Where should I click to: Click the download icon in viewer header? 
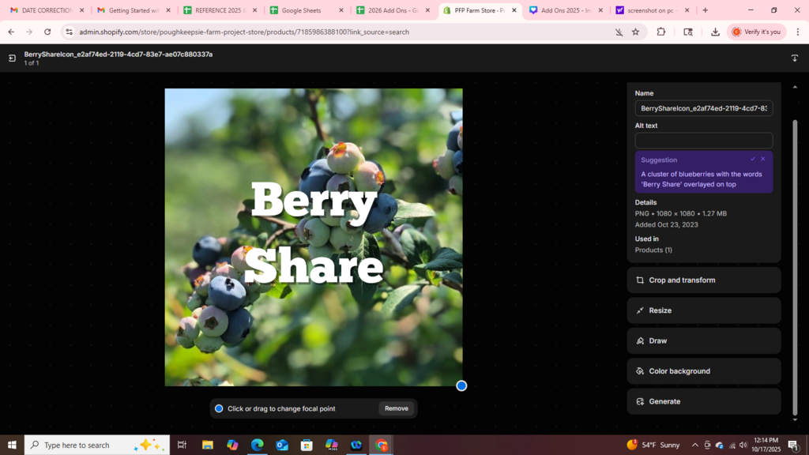point(795,58)
